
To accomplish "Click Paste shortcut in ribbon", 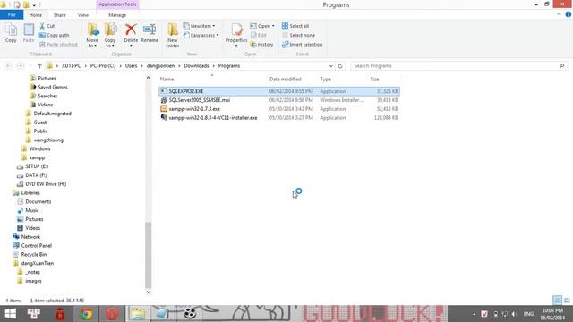I will point(58,44).
